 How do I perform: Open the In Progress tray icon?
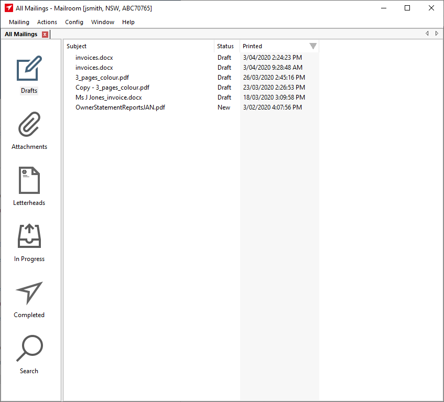point(29,236)
